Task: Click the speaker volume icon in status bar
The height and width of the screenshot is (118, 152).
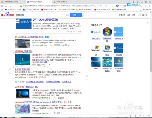Action: pyautogui.click(x=140, y=116)
